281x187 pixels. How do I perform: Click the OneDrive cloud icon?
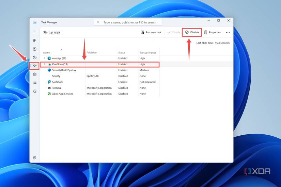pyautogui.click(x=49, y=64)
